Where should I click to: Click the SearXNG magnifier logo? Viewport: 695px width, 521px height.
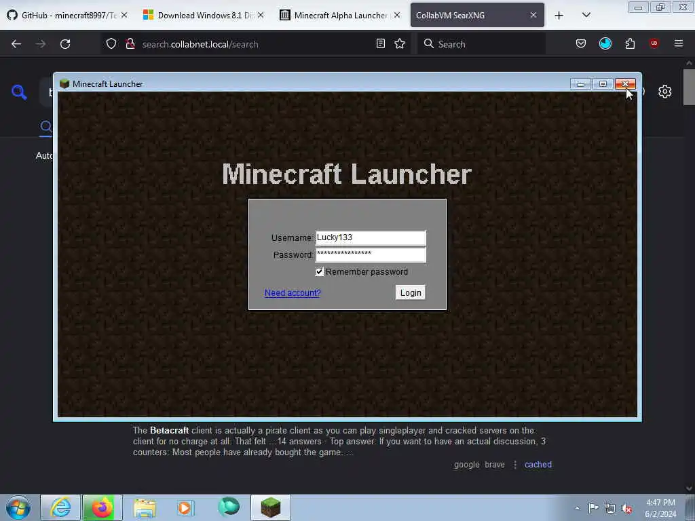click(x=19, y=92)
